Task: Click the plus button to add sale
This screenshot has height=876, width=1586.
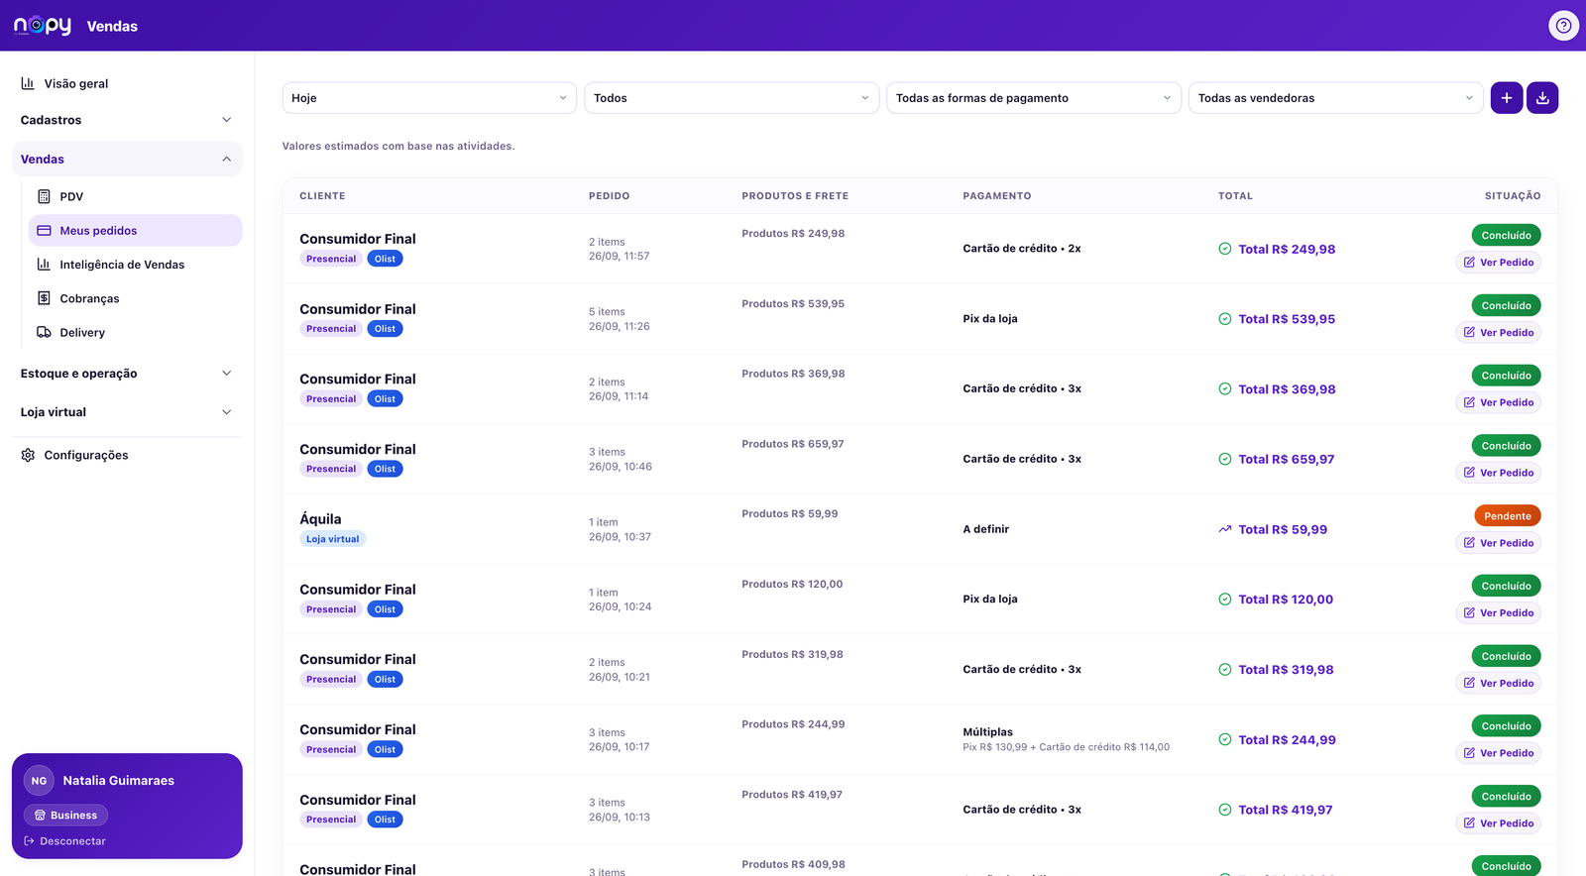Action: (1507, 98)
